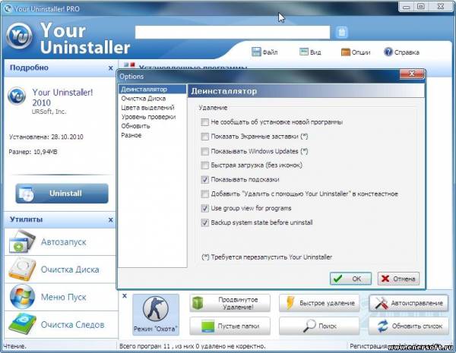Click the Размер: 10,94MB text
The image size is (456, 353).
pos(33,152)
